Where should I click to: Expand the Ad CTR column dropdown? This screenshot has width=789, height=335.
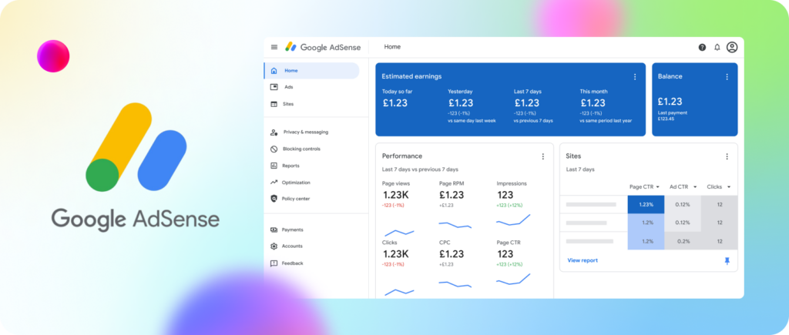click(x=695, y=187)
